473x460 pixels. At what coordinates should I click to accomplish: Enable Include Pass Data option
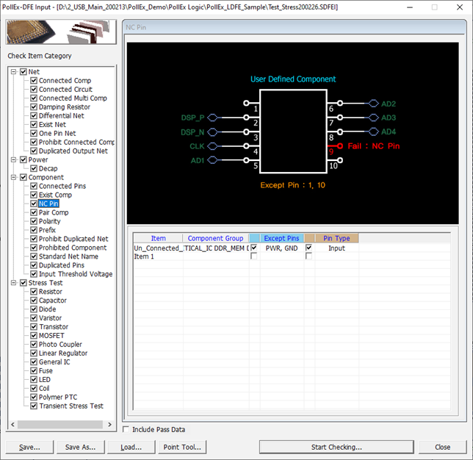126,429
